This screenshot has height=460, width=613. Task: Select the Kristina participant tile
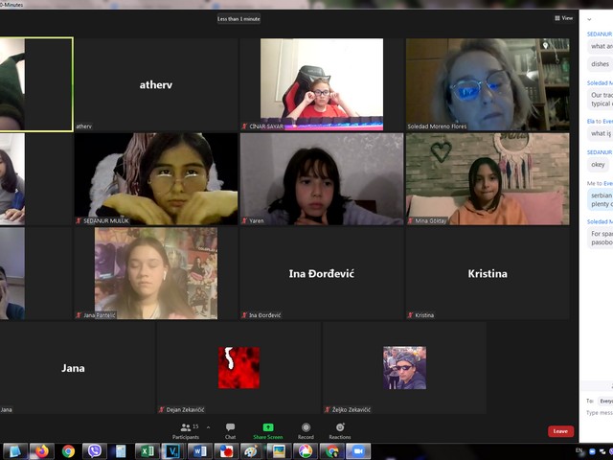pyautogui.click(x=488, y=273)
